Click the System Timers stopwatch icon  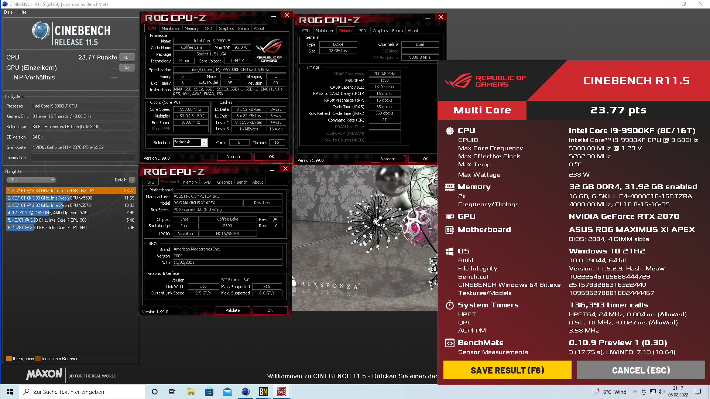click(x=449, y=305)
